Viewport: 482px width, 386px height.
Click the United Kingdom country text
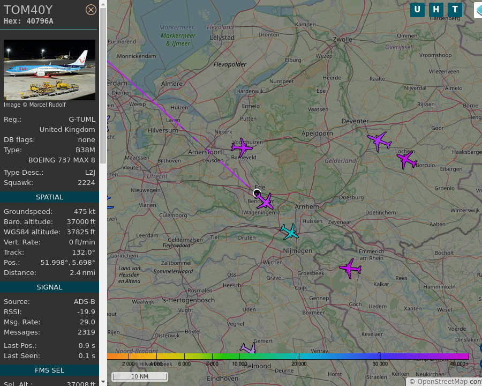(67, 130)
